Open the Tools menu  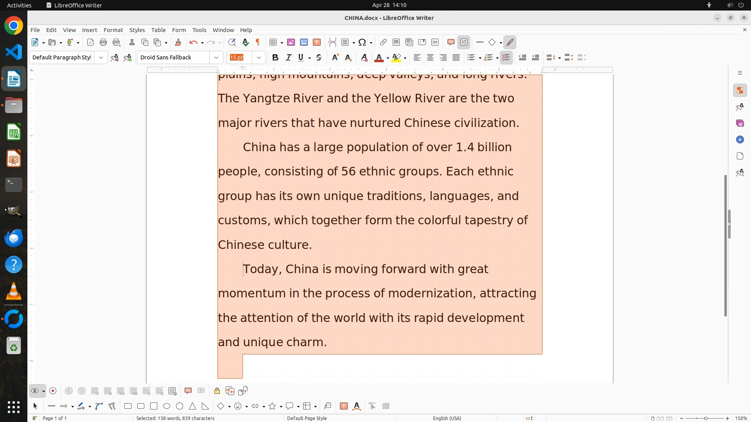(x=199, y=30)
